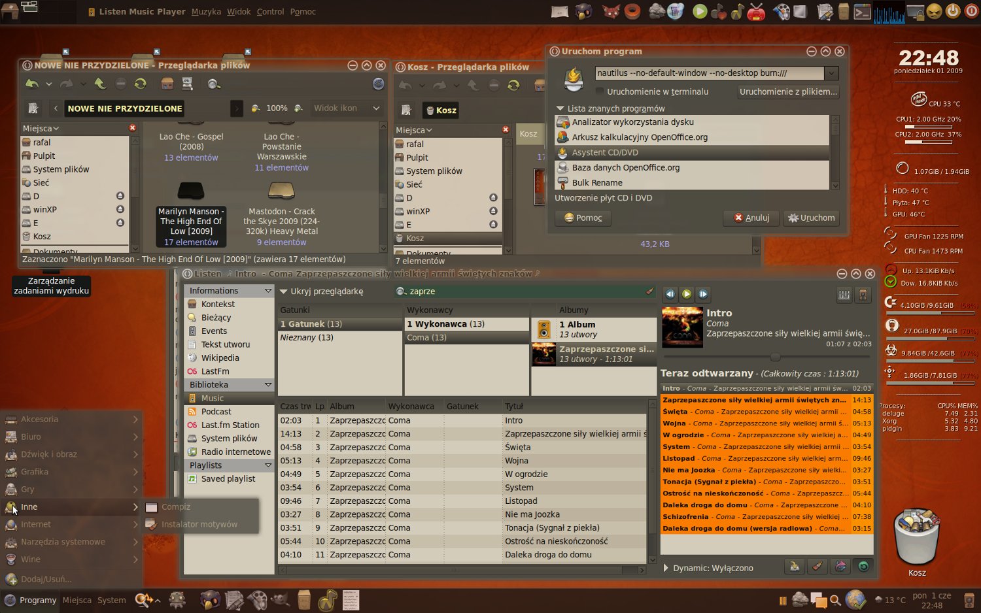Select the track row titled Listopad

click(462, 501)
